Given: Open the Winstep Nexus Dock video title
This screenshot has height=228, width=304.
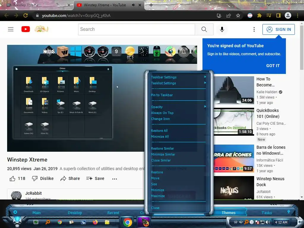Looking at the screenshot, I should point(270,182).
